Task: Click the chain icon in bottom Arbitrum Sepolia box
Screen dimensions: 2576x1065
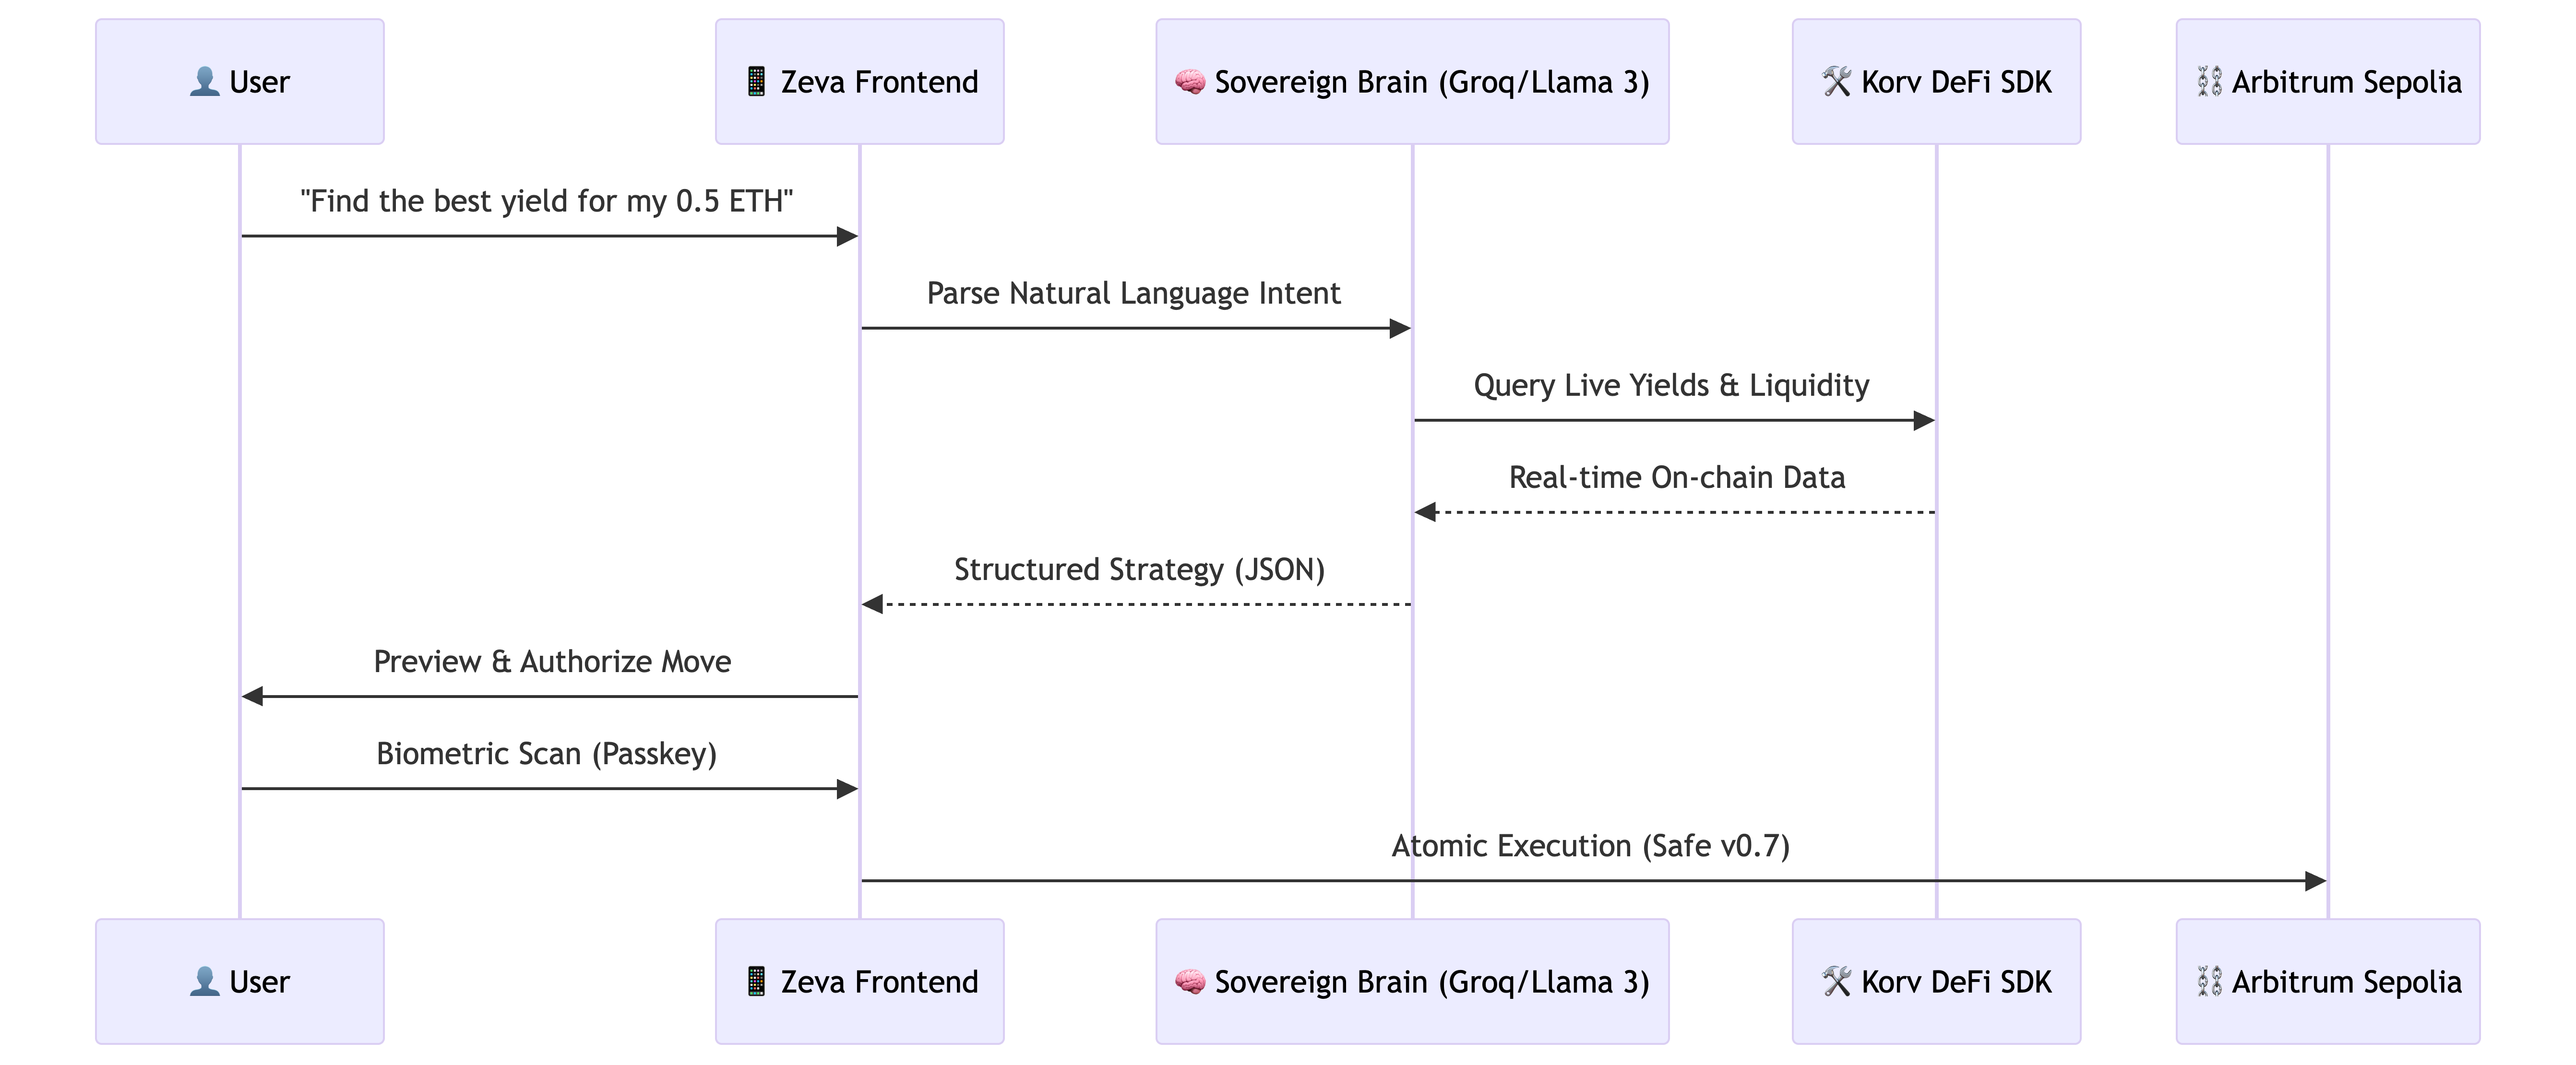Action: (2209, 981)
